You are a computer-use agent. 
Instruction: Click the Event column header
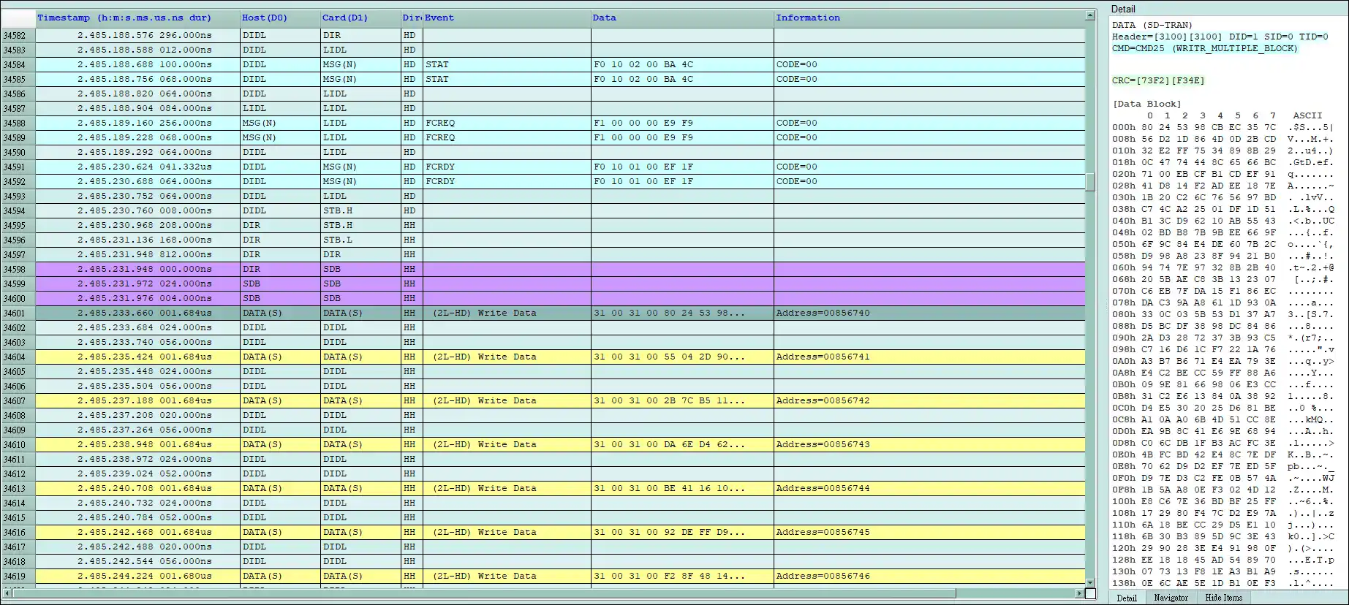click(x=439, y=18)
